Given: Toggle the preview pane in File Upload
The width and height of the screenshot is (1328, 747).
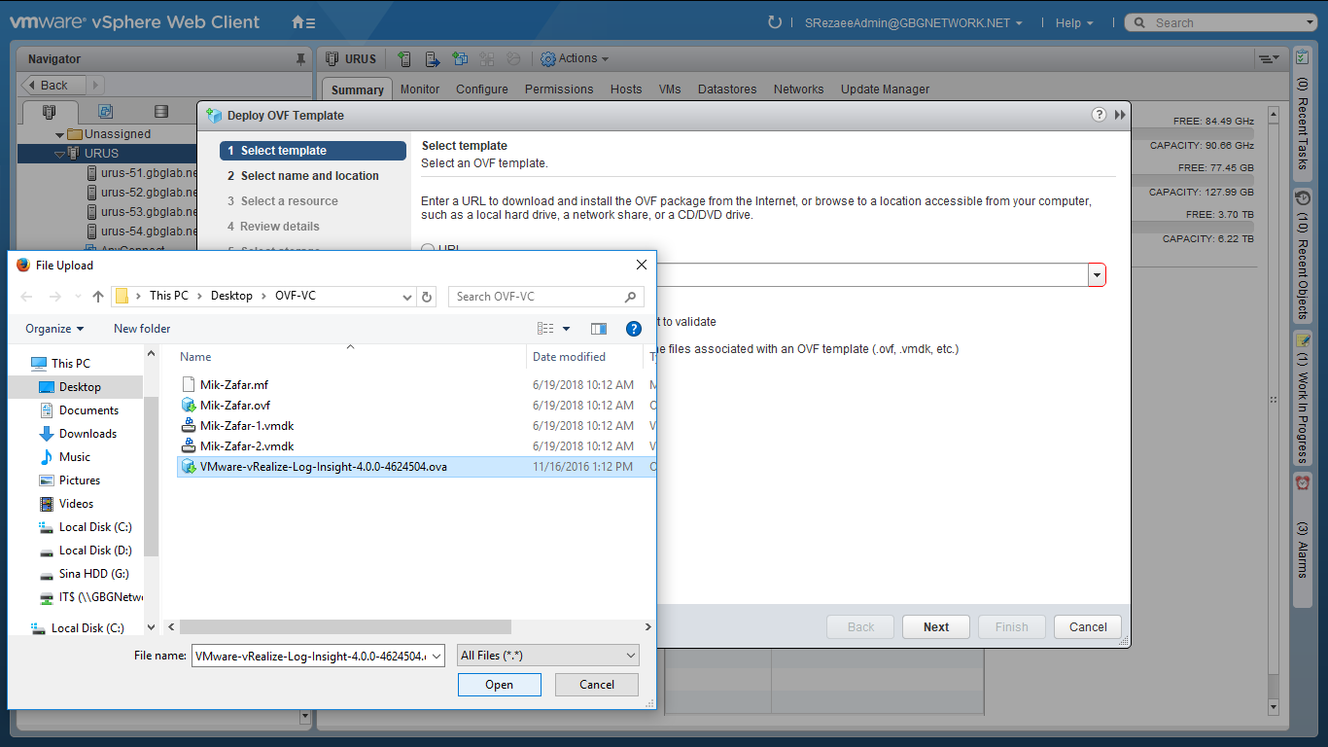Looking at the screenshot, I should click(599, 329).
